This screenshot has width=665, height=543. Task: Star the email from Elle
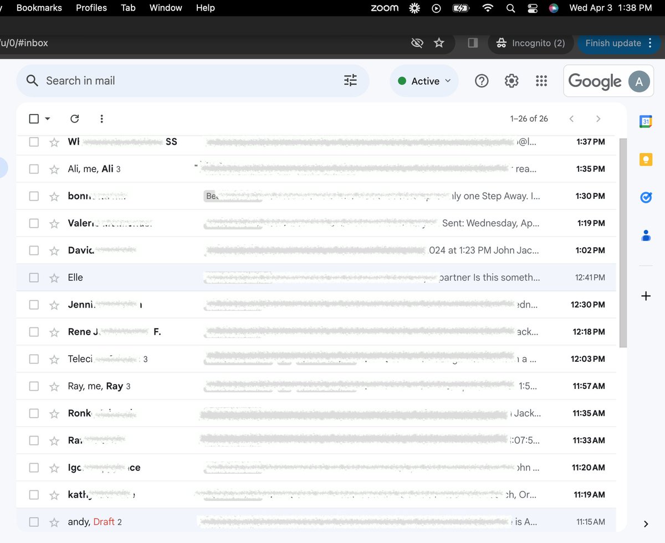pos(54,278)
